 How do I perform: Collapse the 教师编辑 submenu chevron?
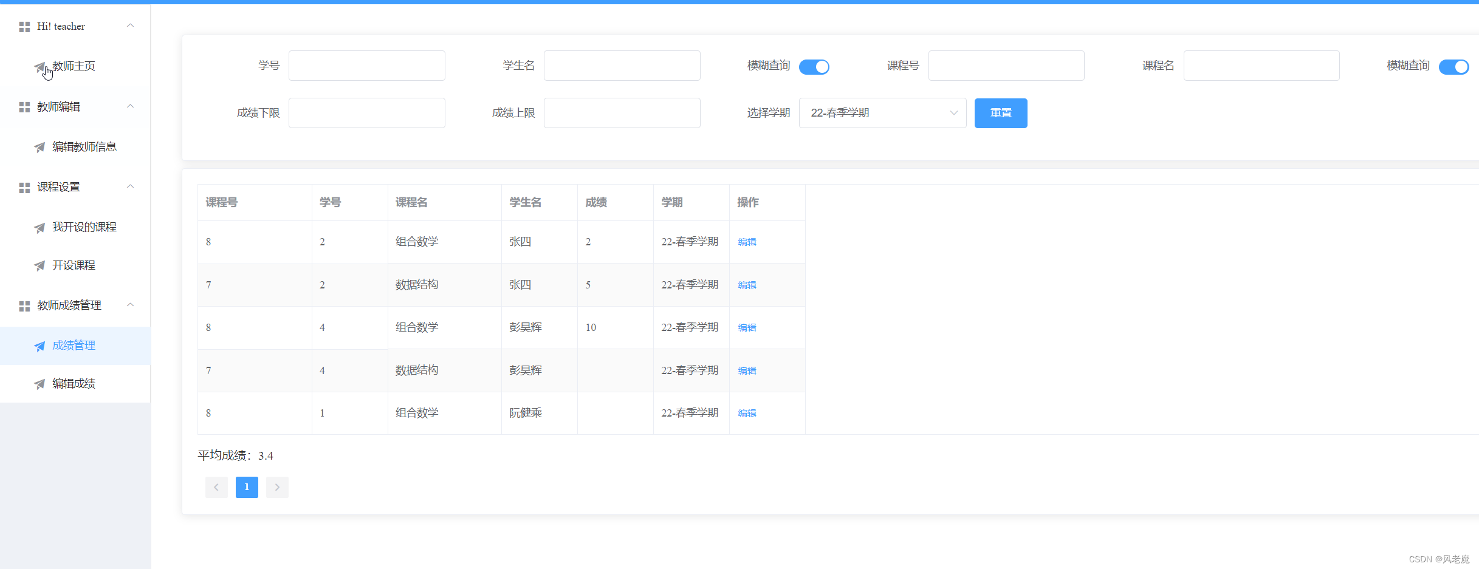point(130,106)
